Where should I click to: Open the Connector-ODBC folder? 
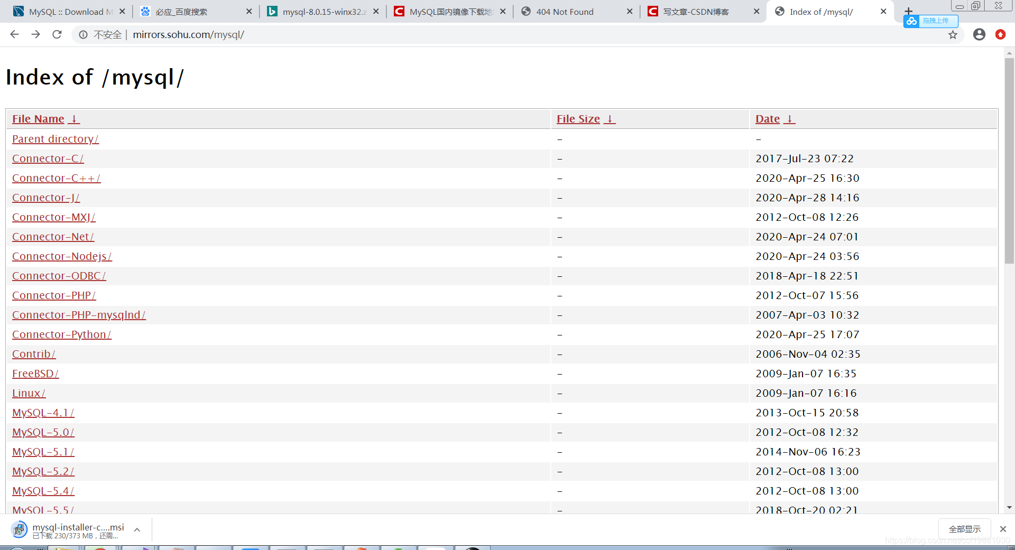(59, 276)
